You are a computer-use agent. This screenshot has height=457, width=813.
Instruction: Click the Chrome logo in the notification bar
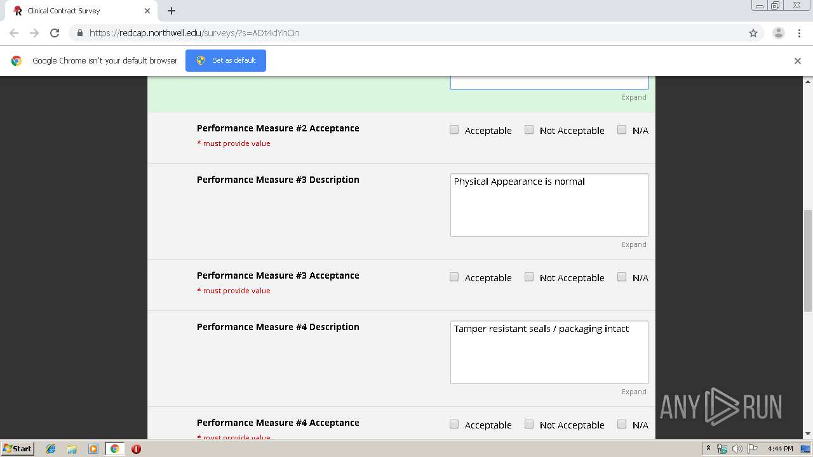pyautogui.click(x=17, y=61)
